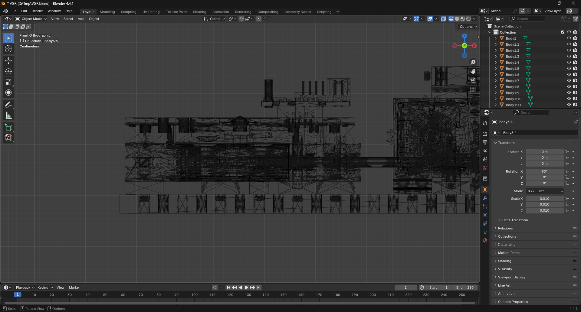
Task: Select the Rotate tool
Action: [x=8, y=71]
